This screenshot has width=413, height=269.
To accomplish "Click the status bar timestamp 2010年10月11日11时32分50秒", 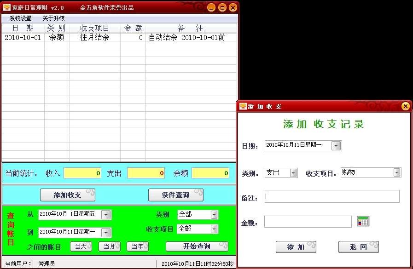I will [198, 264].
